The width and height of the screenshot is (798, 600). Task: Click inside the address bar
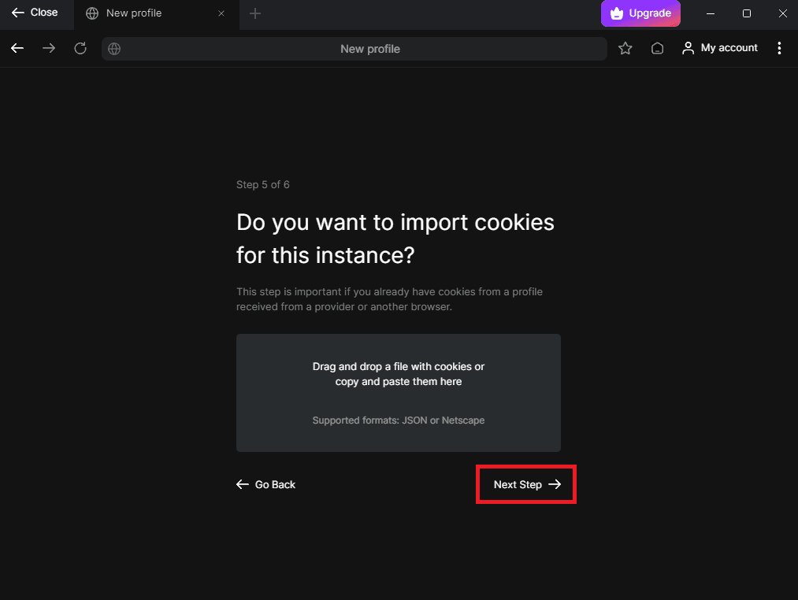[x=370, y=48]
